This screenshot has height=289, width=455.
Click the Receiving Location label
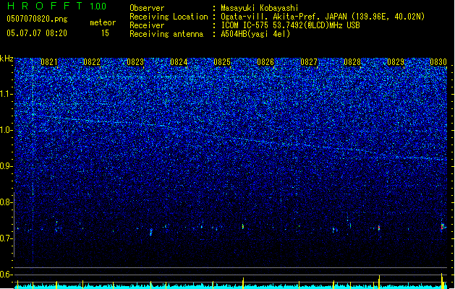(x=169, y=17)
